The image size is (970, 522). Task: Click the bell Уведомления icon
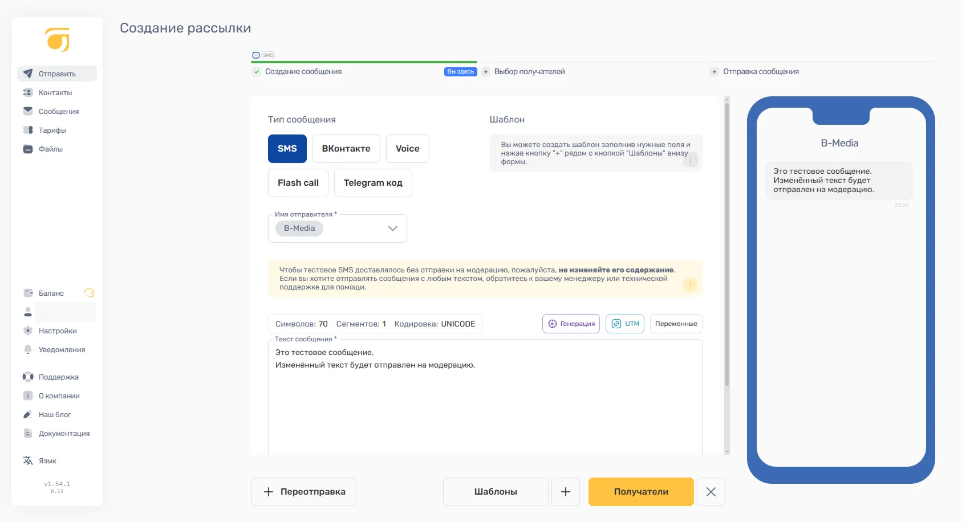pos(28,349)
